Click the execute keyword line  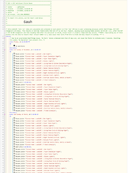point(8,36)
